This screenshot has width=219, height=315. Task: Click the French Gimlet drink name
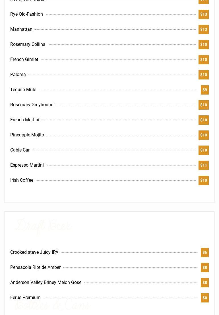[24, 60]
